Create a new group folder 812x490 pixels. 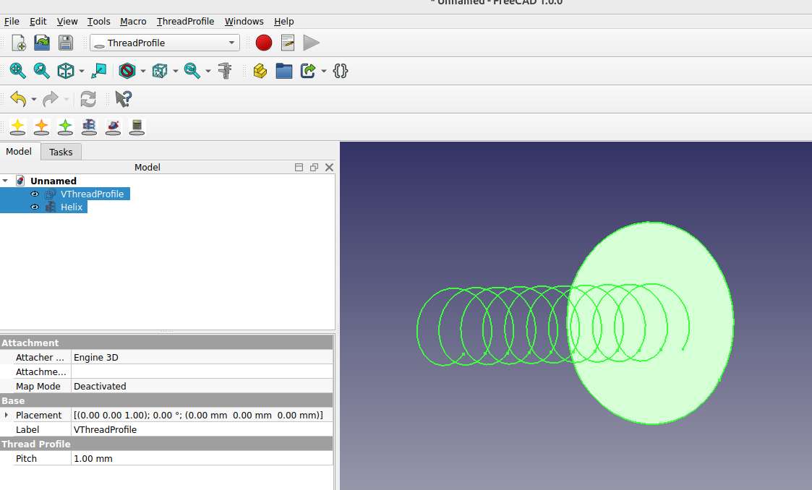click(283, 71)
